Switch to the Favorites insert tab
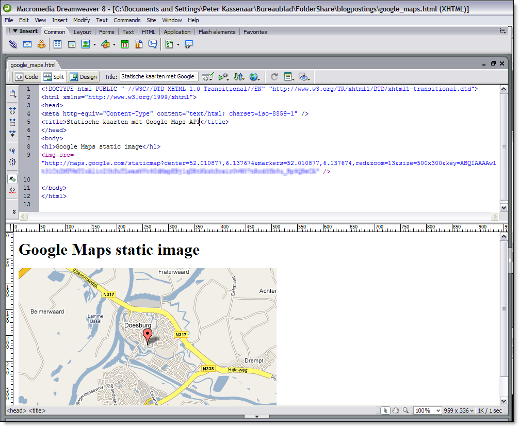Screen dimensions: 519x427 255,32
